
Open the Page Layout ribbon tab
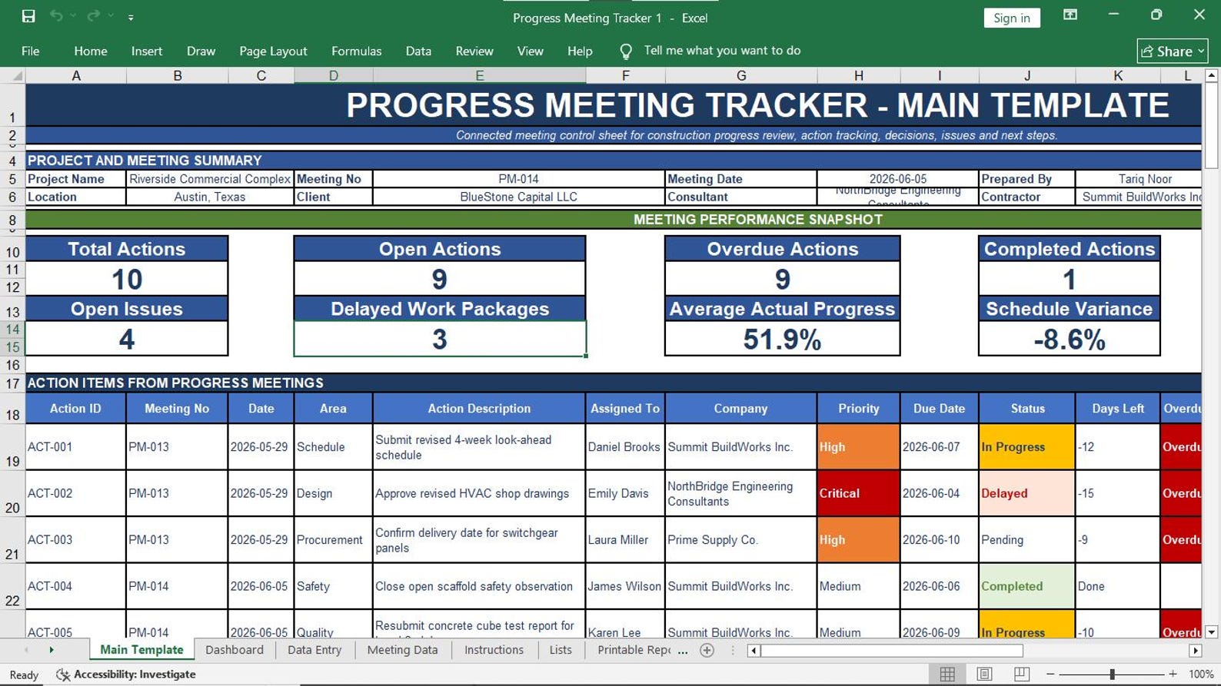273,51
